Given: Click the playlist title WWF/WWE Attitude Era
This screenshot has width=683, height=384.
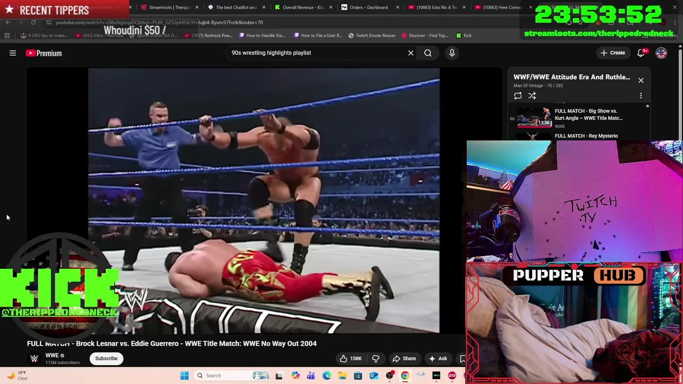Looking at the screenshot, I should (571, 77).
